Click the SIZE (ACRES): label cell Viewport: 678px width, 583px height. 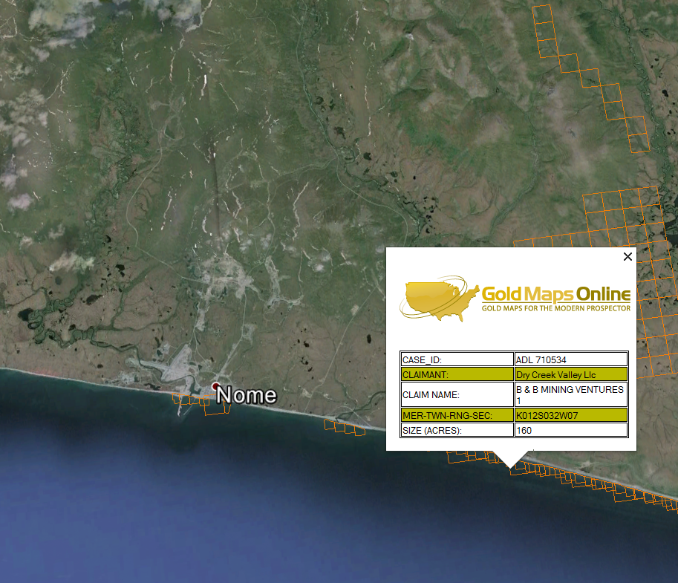point(457,430)
